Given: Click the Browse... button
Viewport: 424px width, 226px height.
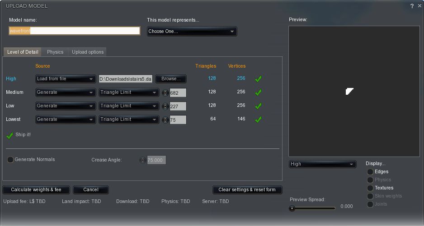Looking at the screenshot, I should coord(171,79).
